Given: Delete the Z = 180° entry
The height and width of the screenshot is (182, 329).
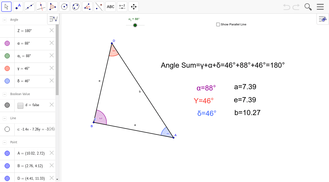Looking at the screenshot, I should point(52,30).
